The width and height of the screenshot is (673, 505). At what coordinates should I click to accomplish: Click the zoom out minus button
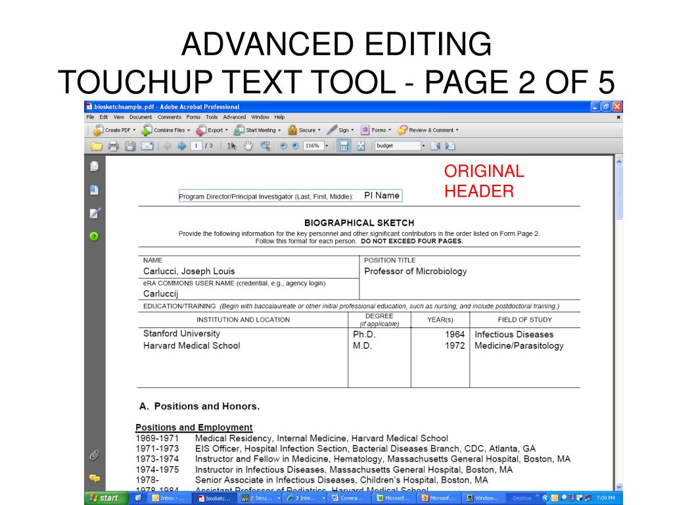[283, 146]
